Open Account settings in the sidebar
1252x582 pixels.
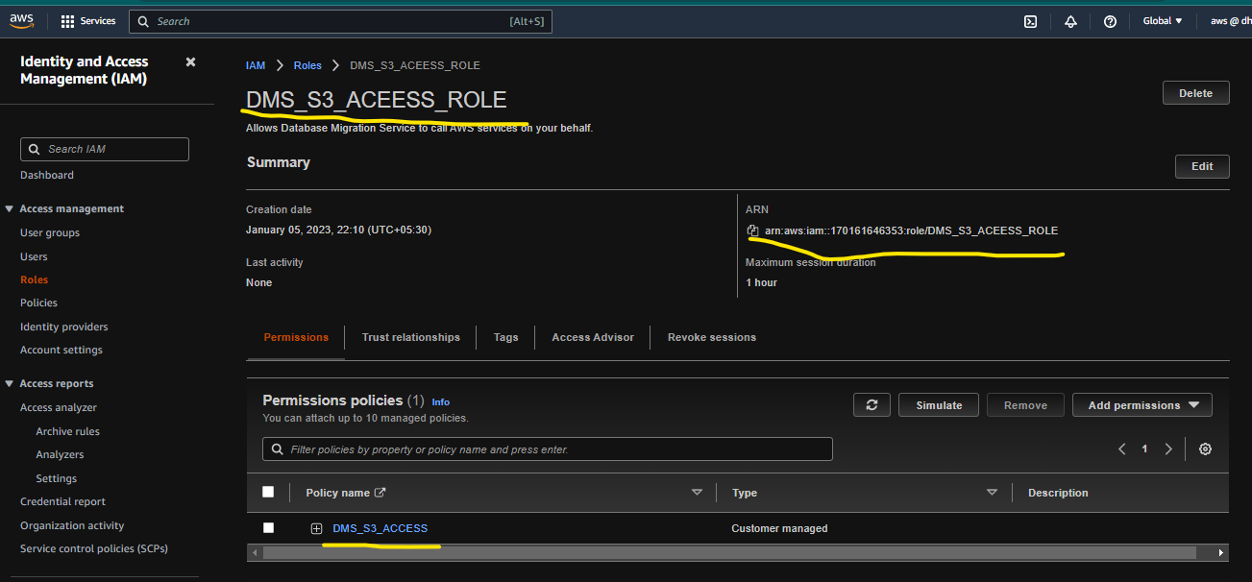(x=61, y=350)
